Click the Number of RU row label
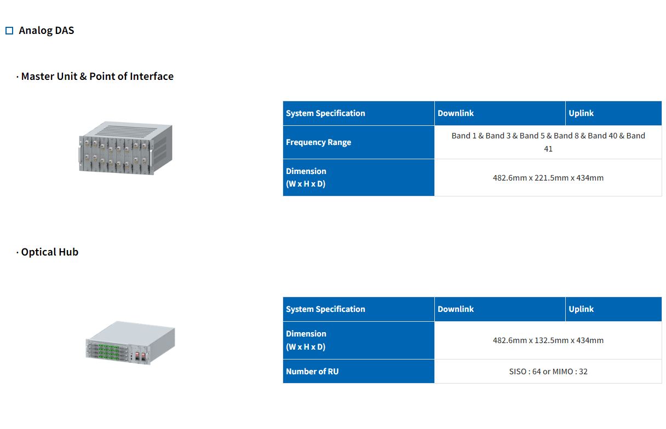 pos(359,372)
